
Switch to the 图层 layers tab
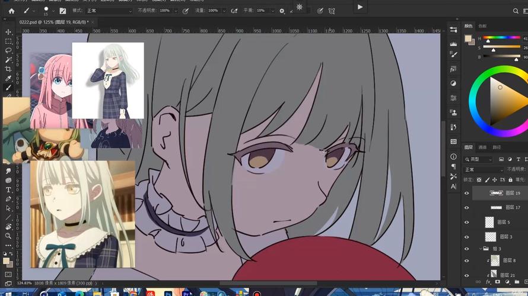469,147
